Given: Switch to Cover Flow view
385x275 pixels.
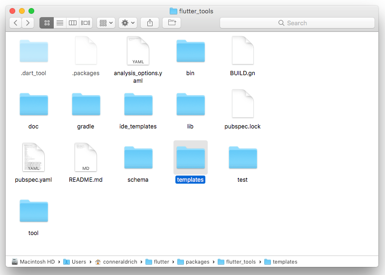Looking at the screenshot, I should 86,23.
